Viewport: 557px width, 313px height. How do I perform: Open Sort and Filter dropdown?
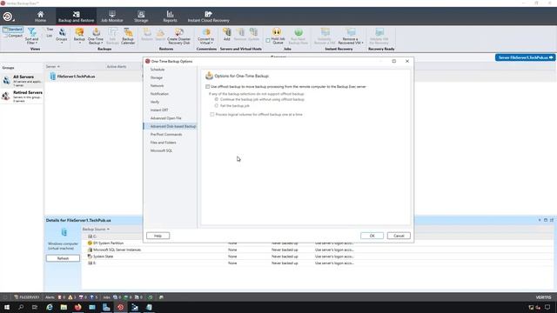(x=31, y=37)
